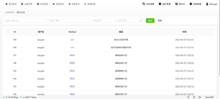This screenshot has width=220, height=99.
Task: Click the document icon in status bar
Action: [x=194, y=97]
